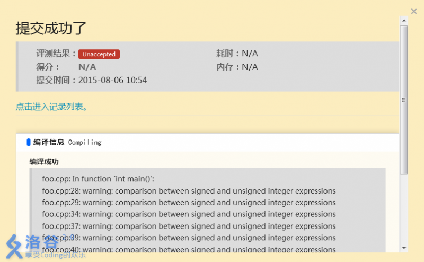
Task: Select the foo.cpp:29 warning line
Action: (189, 203)
